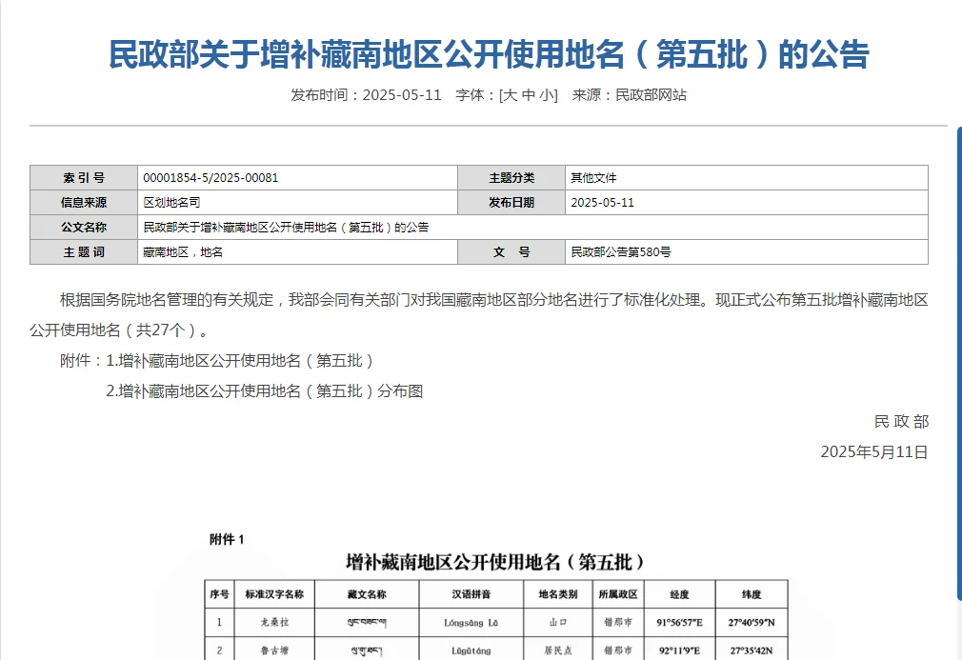
Task: Click the 龙桑拉 name cell
Action: click(274, 622)
